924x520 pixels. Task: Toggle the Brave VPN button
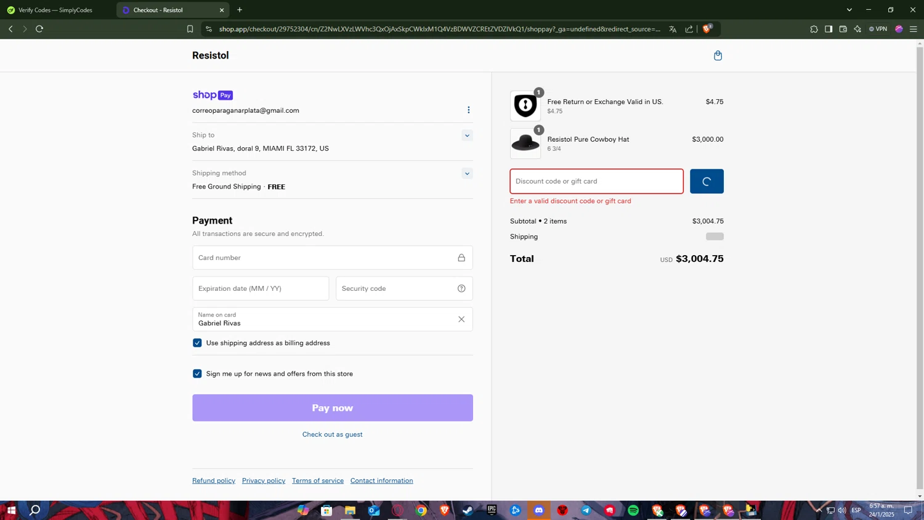coord(878,29)
